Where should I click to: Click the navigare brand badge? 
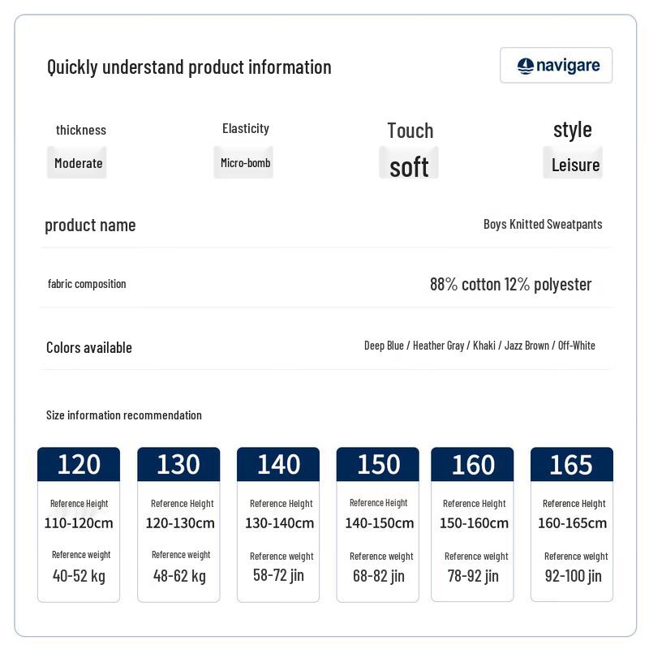(556, 66)
